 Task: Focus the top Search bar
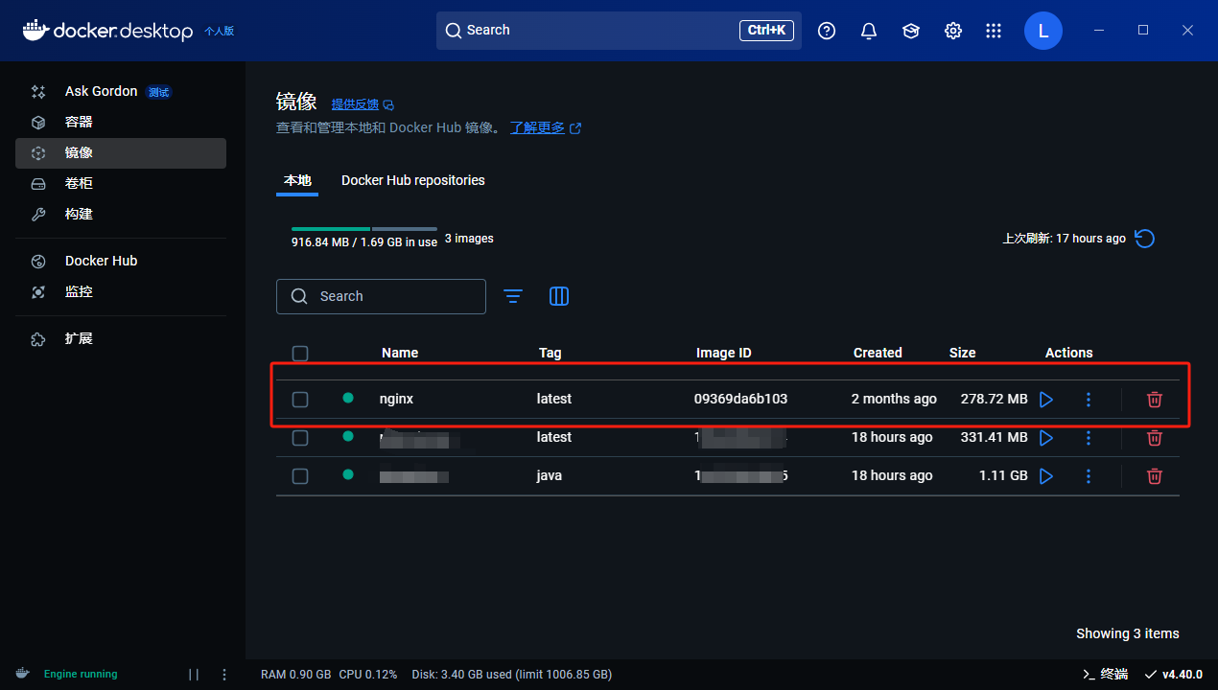click(x=619, y=31)
